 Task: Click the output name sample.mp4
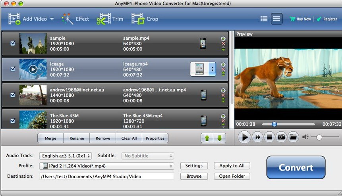[136, 38]
